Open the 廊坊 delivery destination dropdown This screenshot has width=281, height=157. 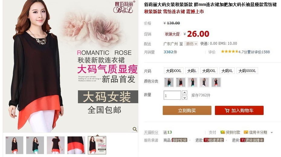coord(191,44)
